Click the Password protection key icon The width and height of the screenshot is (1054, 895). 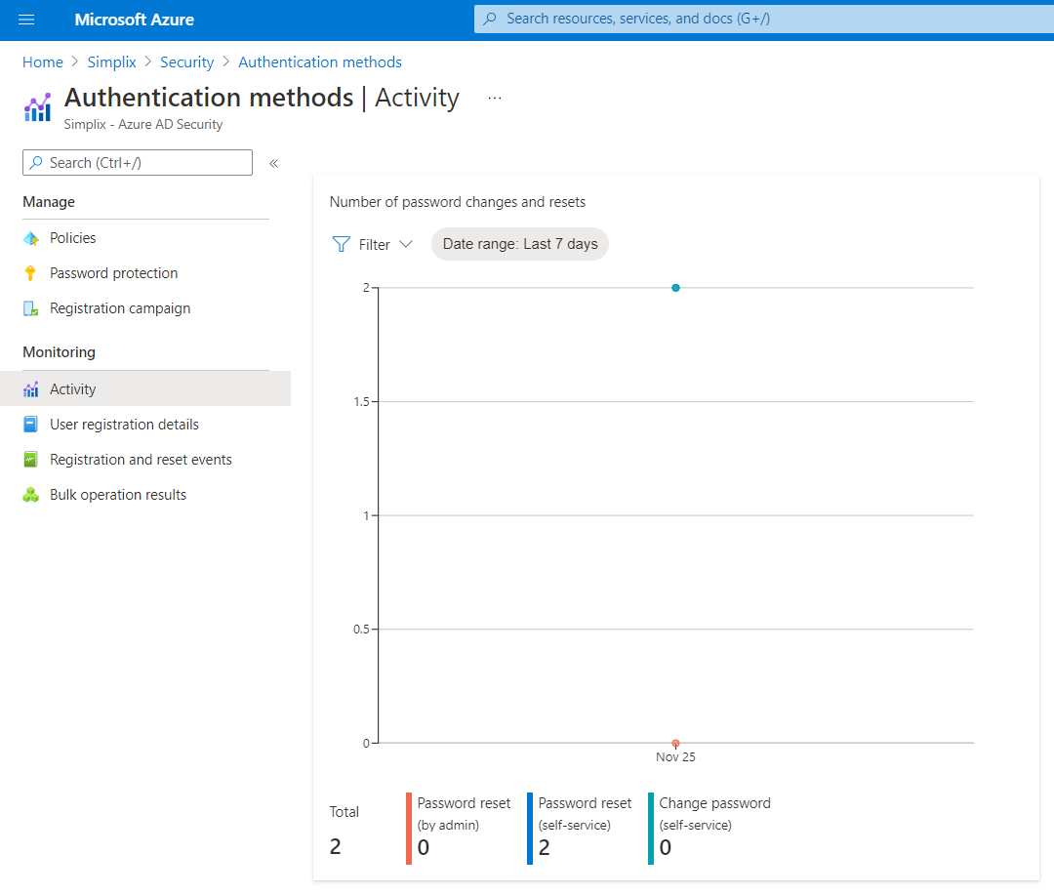[30, 273]
